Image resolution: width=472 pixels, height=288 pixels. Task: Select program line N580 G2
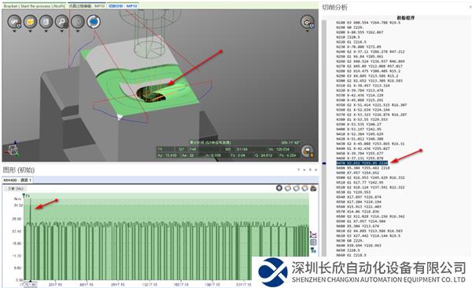[x=371, y=217]
